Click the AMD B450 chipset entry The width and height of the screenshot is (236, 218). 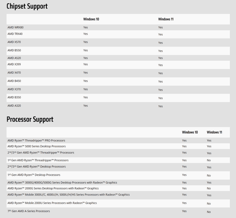coord(14,81)
